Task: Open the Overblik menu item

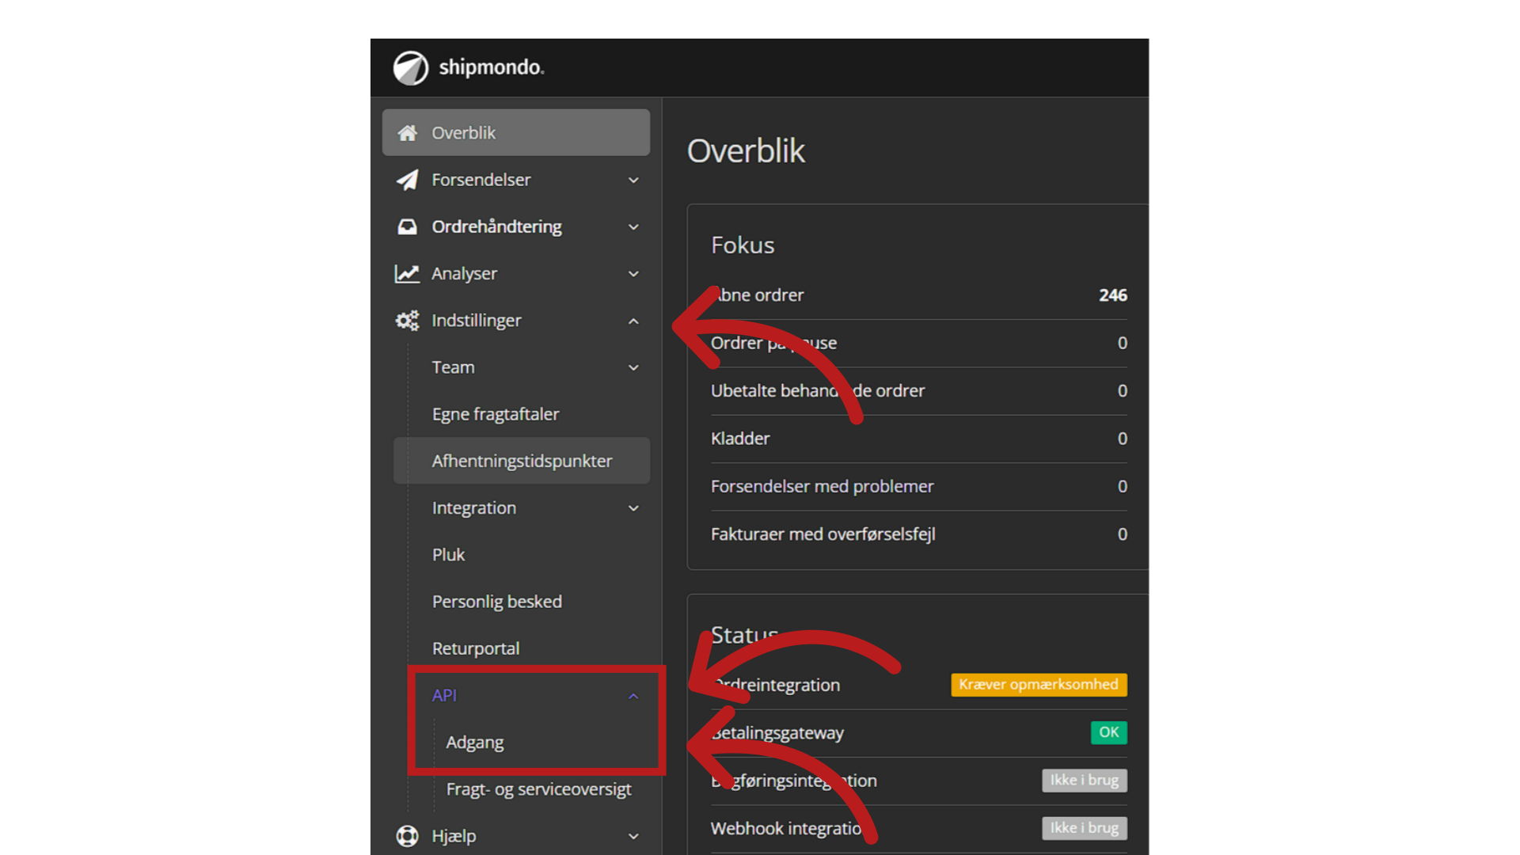Action: pos(516,133)
